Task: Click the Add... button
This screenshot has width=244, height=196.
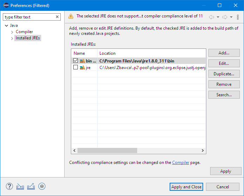Action: pos(224,53)
